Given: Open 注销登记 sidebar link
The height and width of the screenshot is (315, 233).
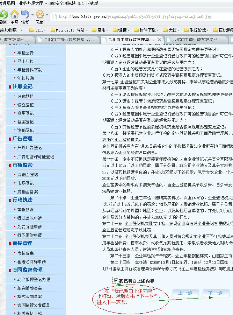Looking at the screenshot, I should click(26, 130).
